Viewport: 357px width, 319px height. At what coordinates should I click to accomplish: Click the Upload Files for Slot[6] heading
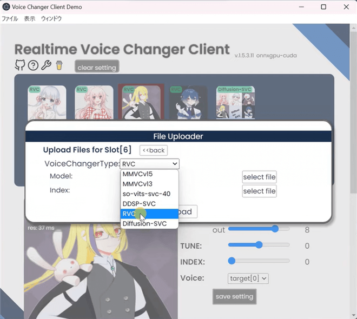coord(87,150)
